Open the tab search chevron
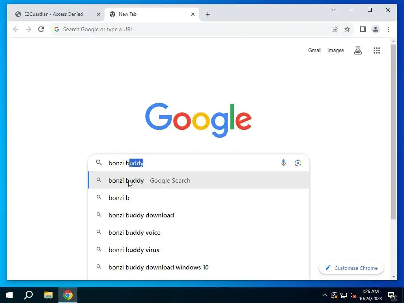This screenshot has height=303, width=404. [x=333, y=10]
